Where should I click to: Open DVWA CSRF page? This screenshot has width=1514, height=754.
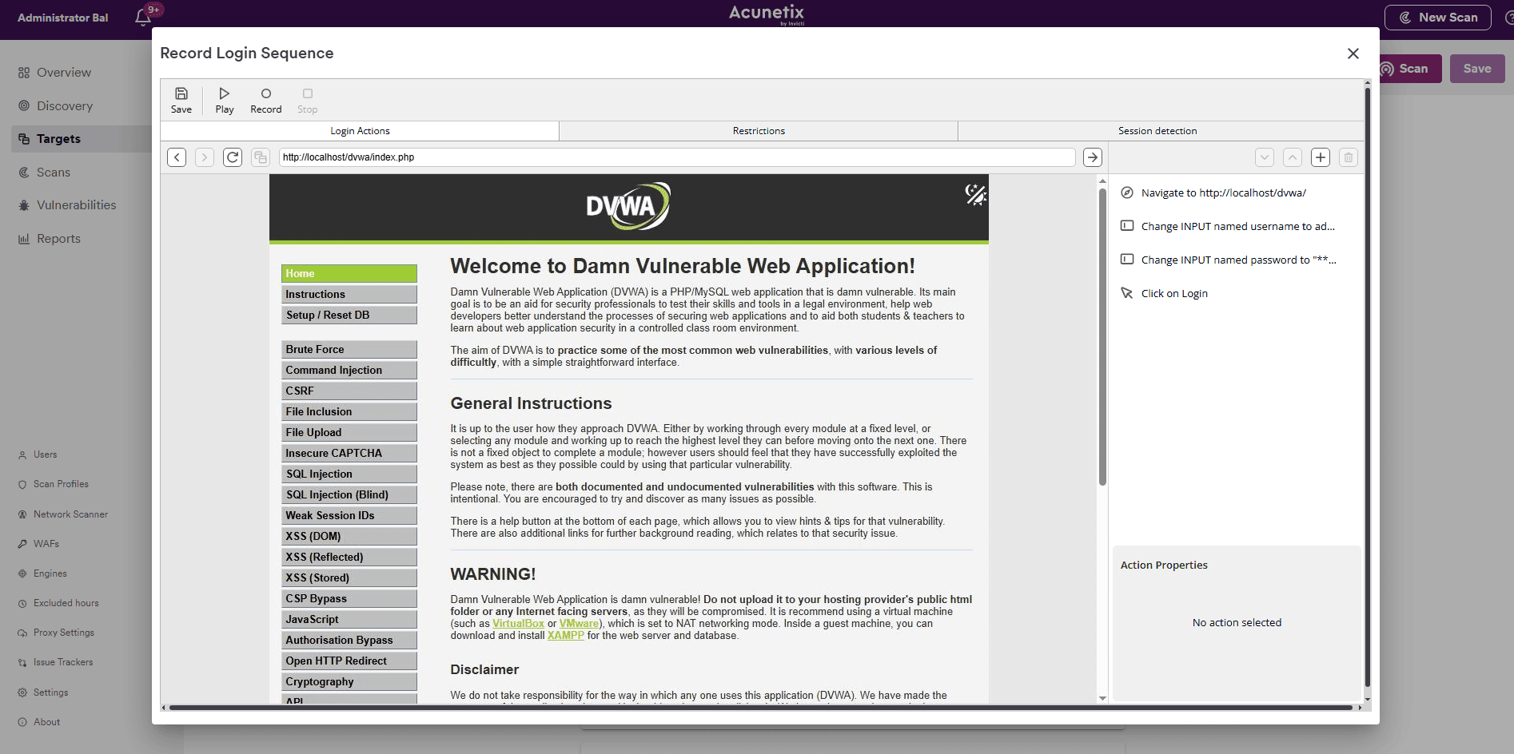click(349, 391)
